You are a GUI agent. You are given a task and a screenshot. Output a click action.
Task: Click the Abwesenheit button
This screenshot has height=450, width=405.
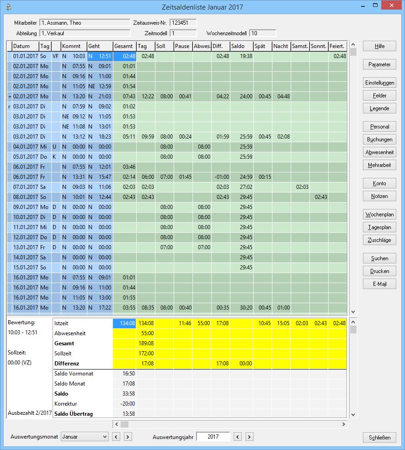click(379, 152)
